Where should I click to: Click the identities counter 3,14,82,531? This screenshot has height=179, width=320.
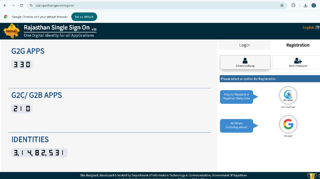39,153
